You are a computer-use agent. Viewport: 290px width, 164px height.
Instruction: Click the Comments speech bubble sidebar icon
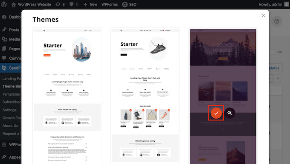pos(4,58)
